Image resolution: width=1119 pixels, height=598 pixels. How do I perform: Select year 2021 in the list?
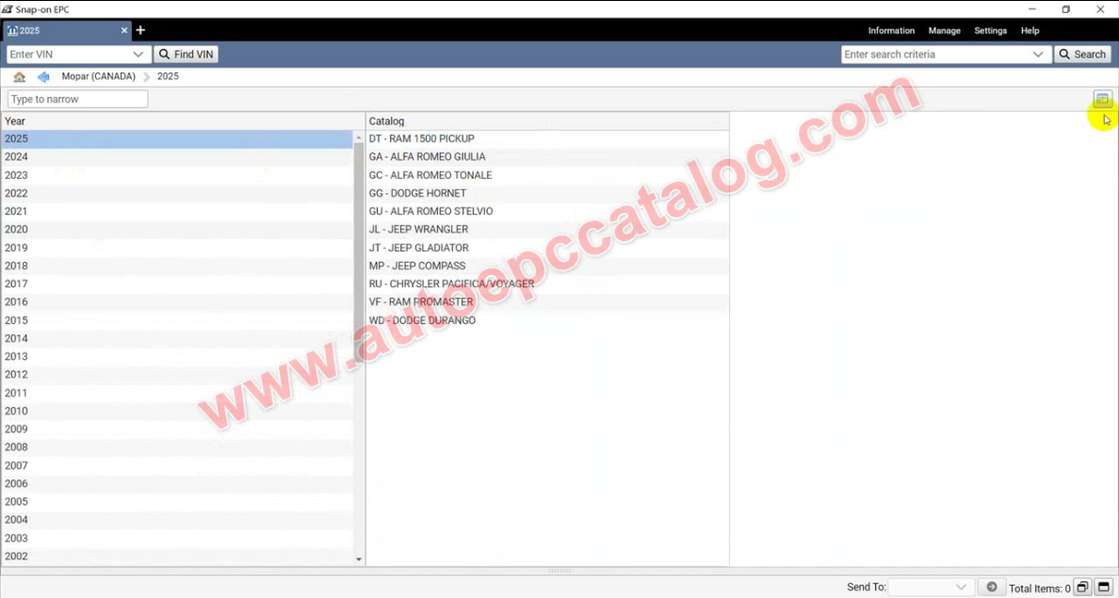tap(177, 211)
